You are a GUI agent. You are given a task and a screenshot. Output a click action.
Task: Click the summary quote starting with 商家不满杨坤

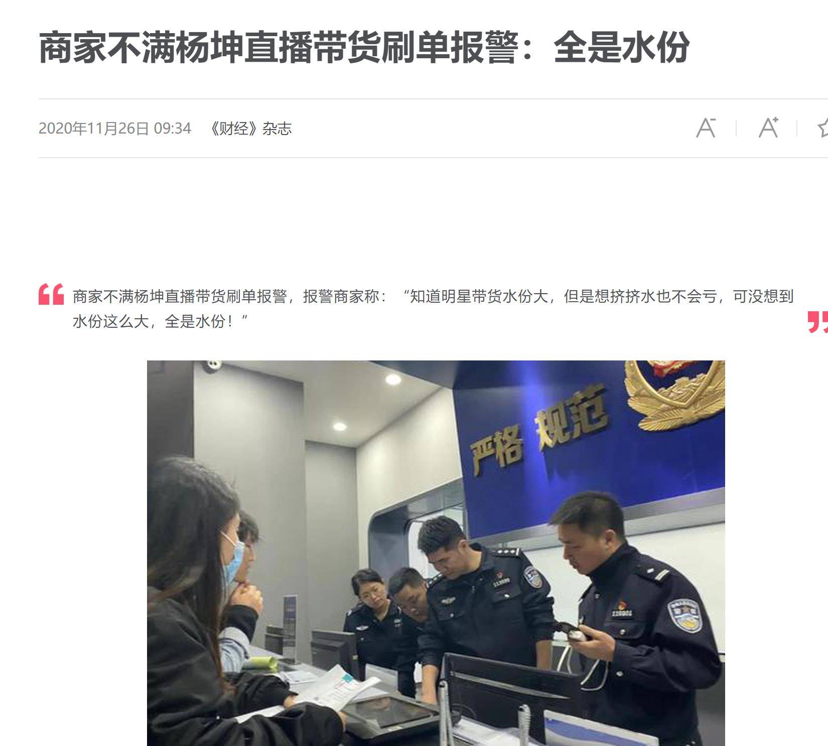click(x=433, y=309)
